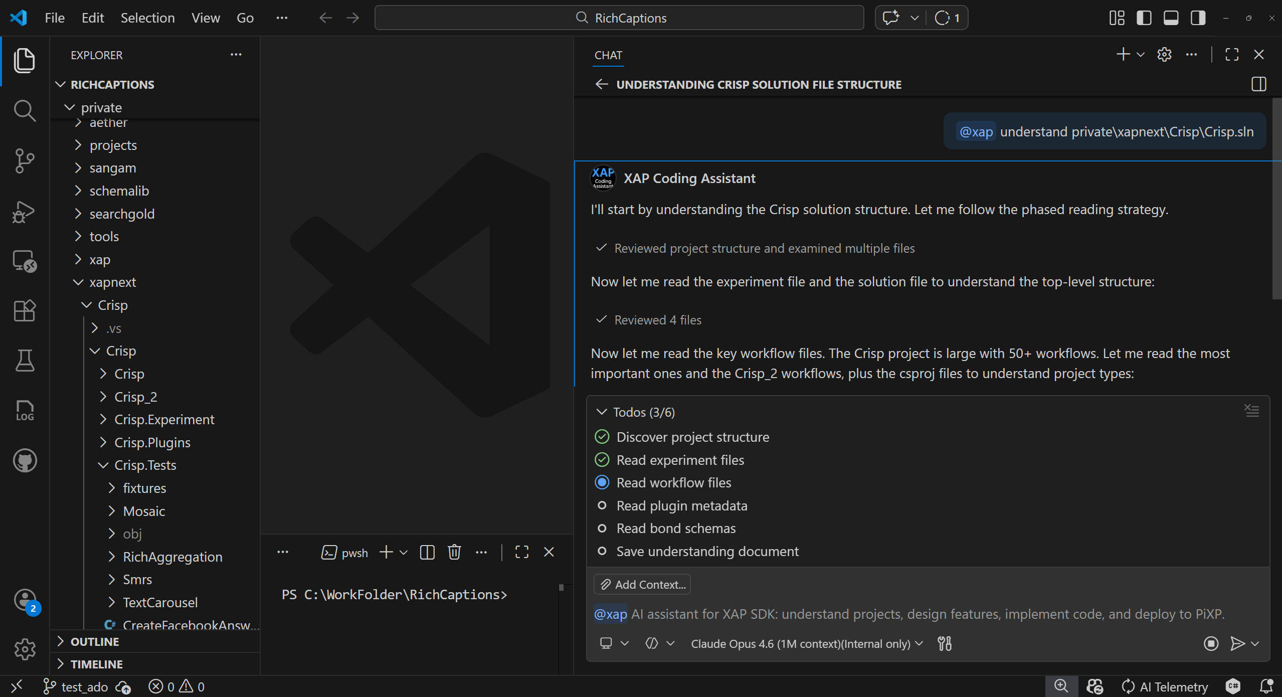This screenshot has height=697, width=1282.
Task: Select the CHAT tab
Action: pyautogui.click(x=608, y=55)
